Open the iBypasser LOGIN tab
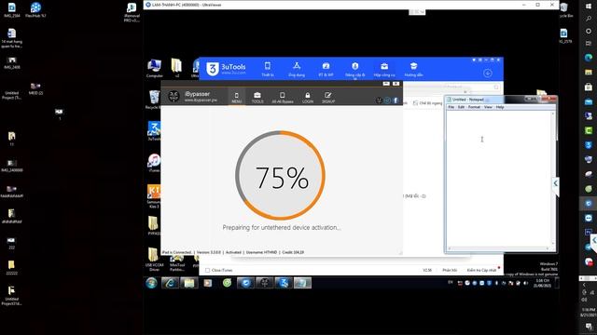Viewport: 597px width, 335px height. click(x=308, y=97)
